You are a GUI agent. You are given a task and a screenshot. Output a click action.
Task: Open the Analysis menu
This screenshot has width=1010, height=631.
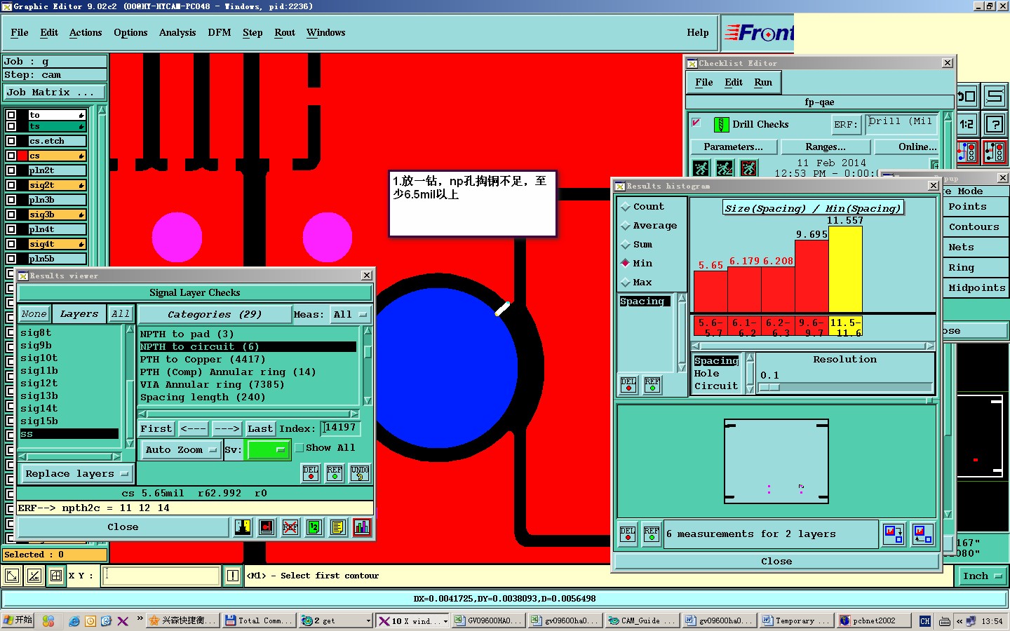tap(177, 33)
